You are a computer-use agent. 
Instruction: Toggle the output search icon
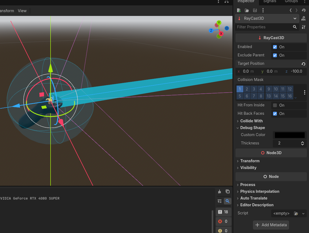227,201
